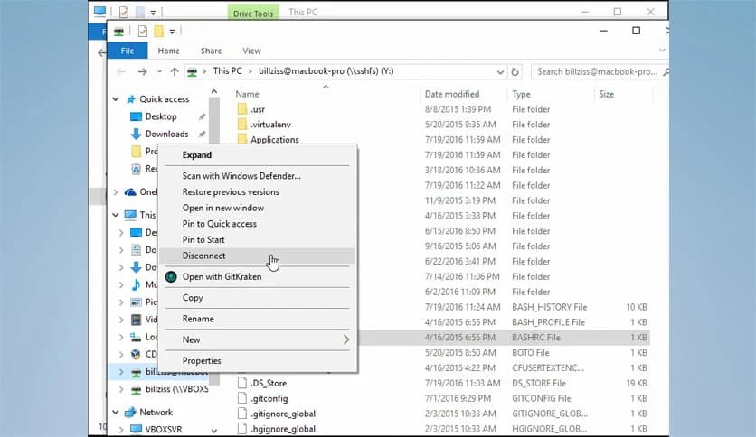Click the Downloads arrow icon under Quick access

[136, 134]
